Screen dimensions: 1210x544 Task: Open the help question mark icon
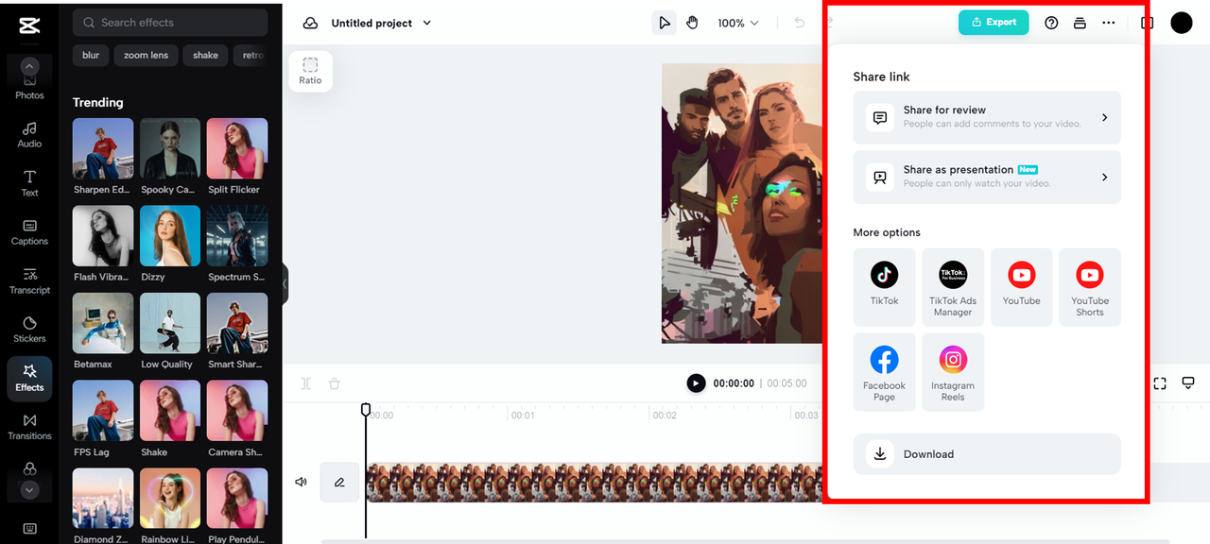point(1051,23)
